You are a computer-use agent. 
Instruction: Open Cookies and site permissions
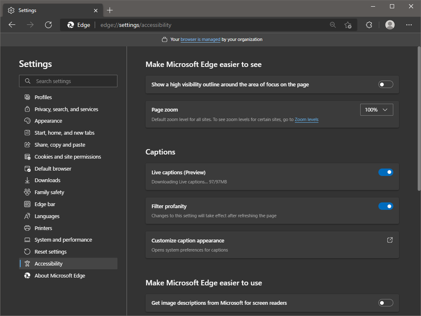(x=68, y=157)
